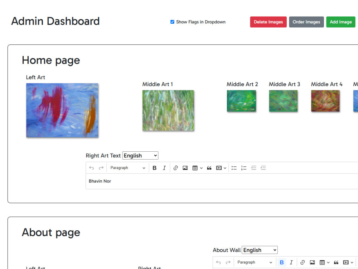Insert a table in the Right Art Text editor
The image size is (358, 269).
(195, 167)
